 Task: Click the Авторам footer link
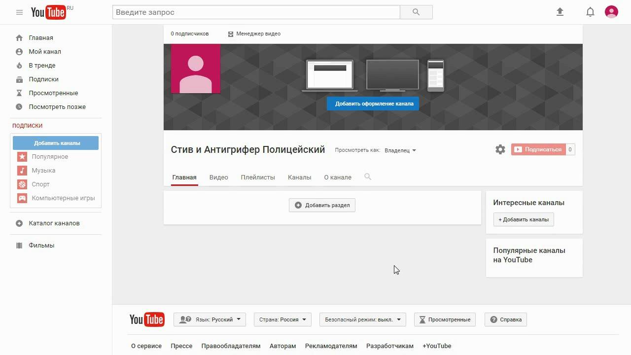pyautogui.click(x=283, y=346)
